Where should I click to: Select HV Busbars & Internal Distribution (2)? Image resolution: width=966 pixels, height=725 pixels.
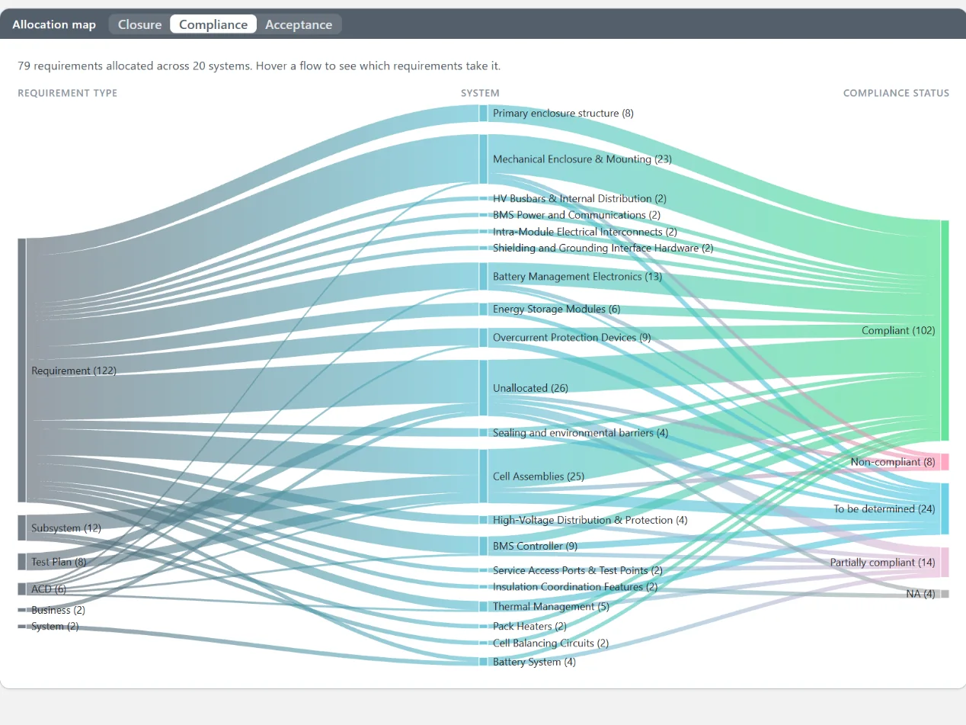(x=580, y=199)
